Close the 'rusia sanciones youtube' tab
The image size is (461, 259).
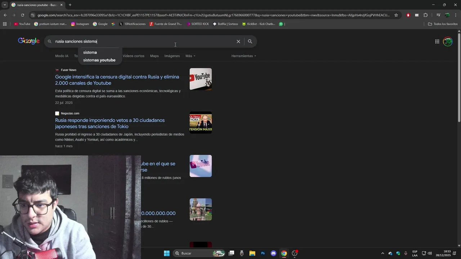pos(61,5)
